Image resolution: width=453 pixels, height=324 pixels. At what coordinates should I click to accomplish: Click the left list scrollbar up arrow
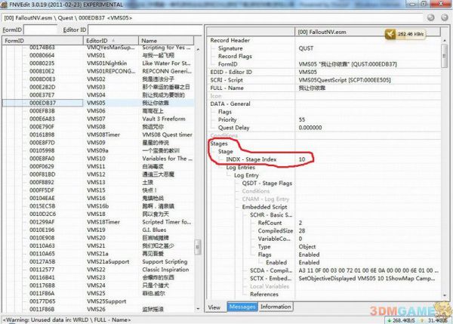(x=198, y=49)
